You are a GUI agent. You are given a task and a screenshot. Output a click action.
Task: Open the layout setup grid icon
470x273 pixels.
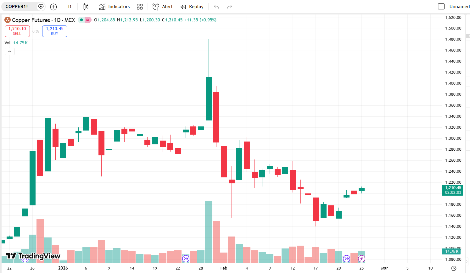tap(140, 7)
